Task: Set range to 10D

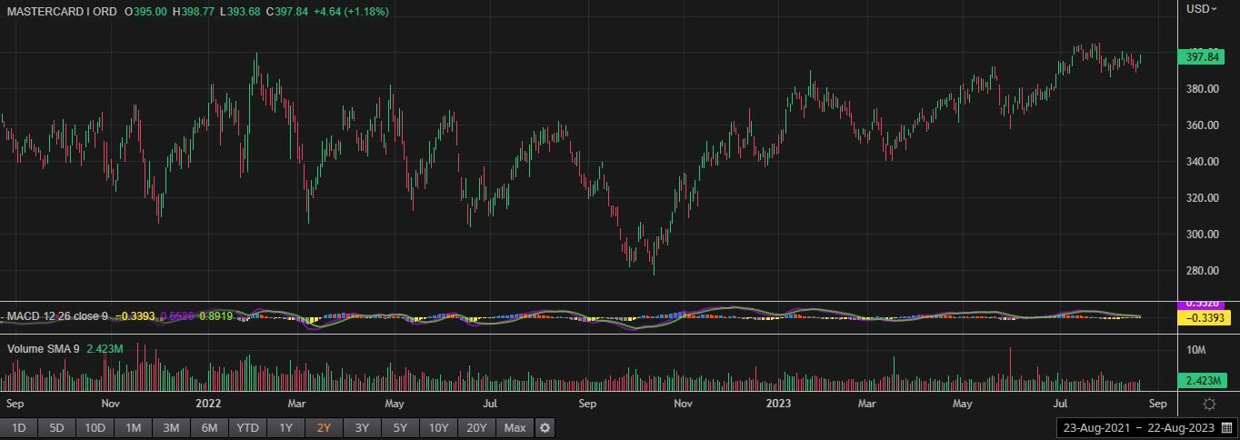Action: click(x=95, y=427)
